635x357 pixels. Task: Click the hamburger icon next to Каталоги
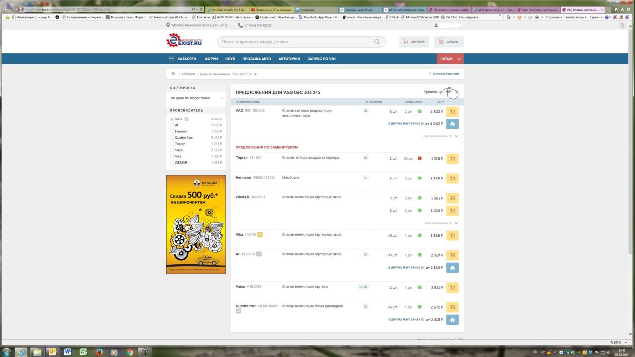[x=171, y=59]
